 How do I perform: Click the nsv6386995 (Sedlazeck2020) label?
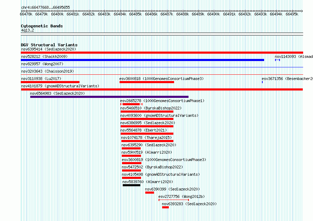pyautogui.click(x=148, y=123)
